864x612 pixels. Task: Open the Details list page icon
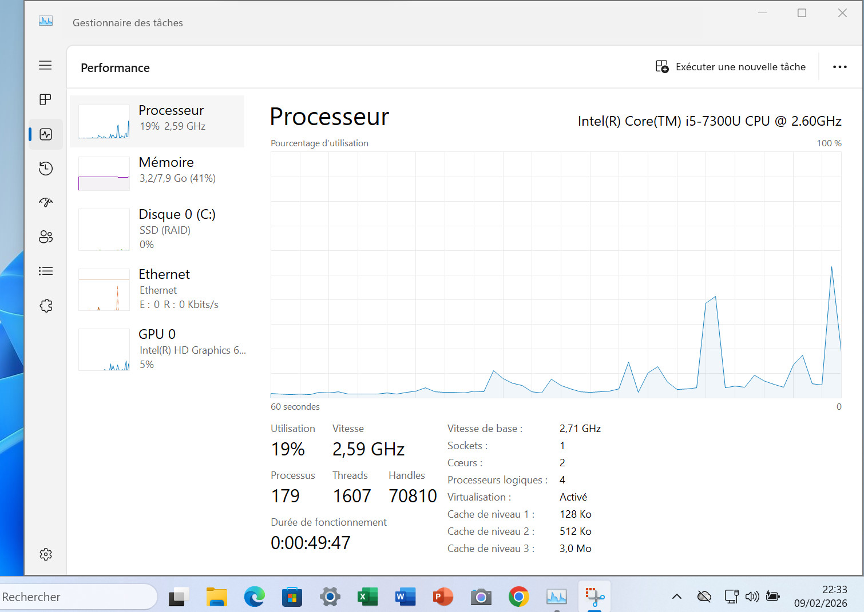pyautogui.click(x=46, y=271)
